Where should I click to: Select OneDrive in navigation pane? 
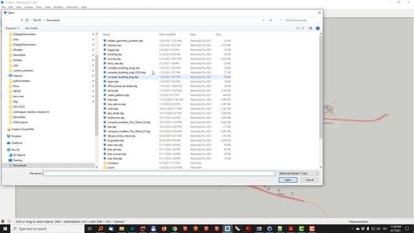[x=17, y=143]
